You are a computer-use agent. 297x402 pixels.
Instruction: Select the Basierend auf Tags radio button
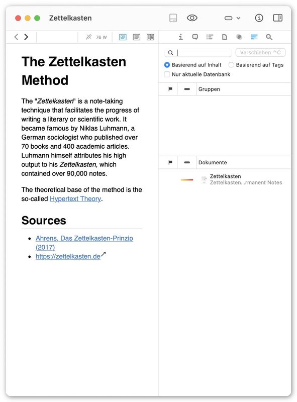click(x=231, y=65)
